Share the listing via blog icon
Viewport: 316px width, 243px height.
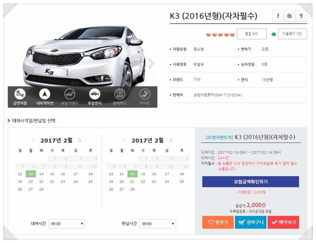click(289, 16)
